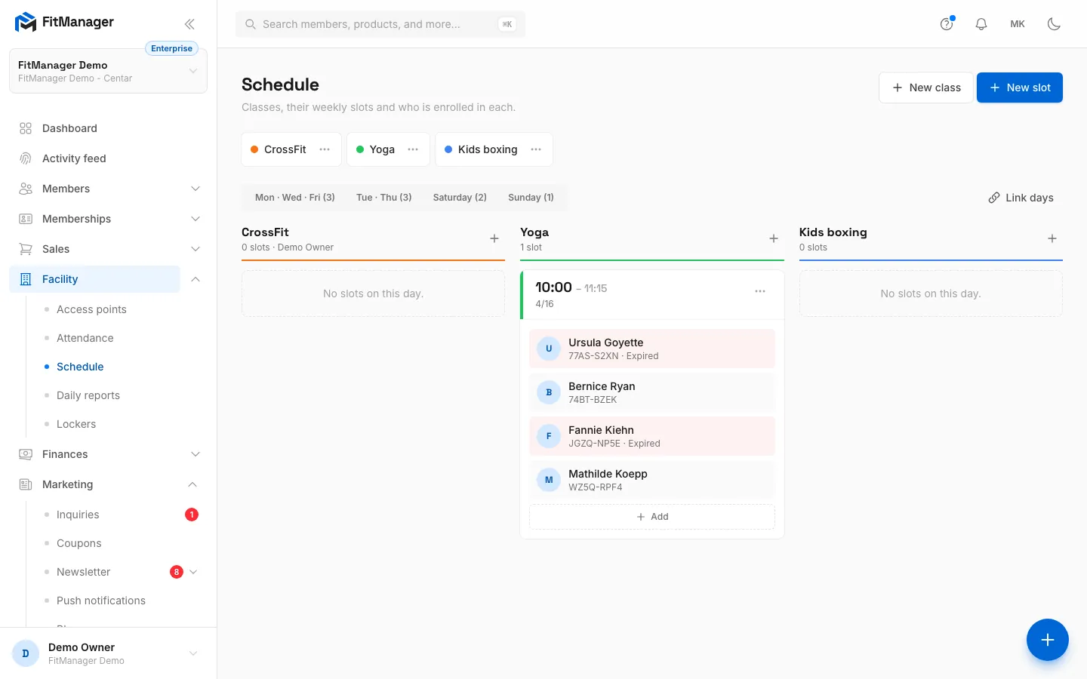Collapse the Marketing section

click(x=192, y=484)
